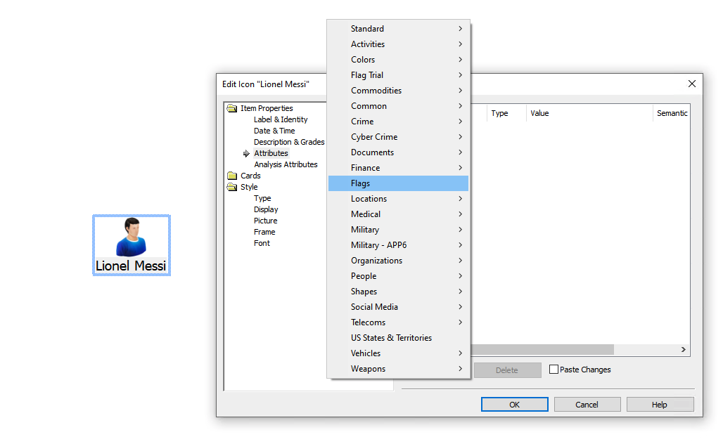Screen dimensions: 723x444
Task: Click the Cancel button
Action: pos(587,404)
